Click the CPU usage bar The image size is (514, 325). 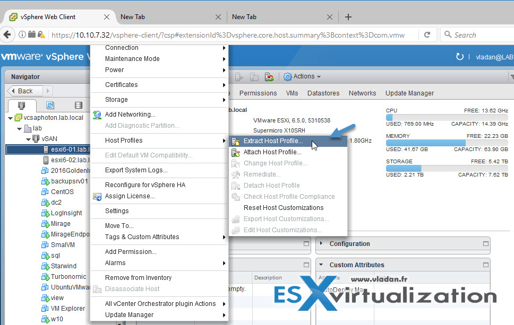[447, 117]
